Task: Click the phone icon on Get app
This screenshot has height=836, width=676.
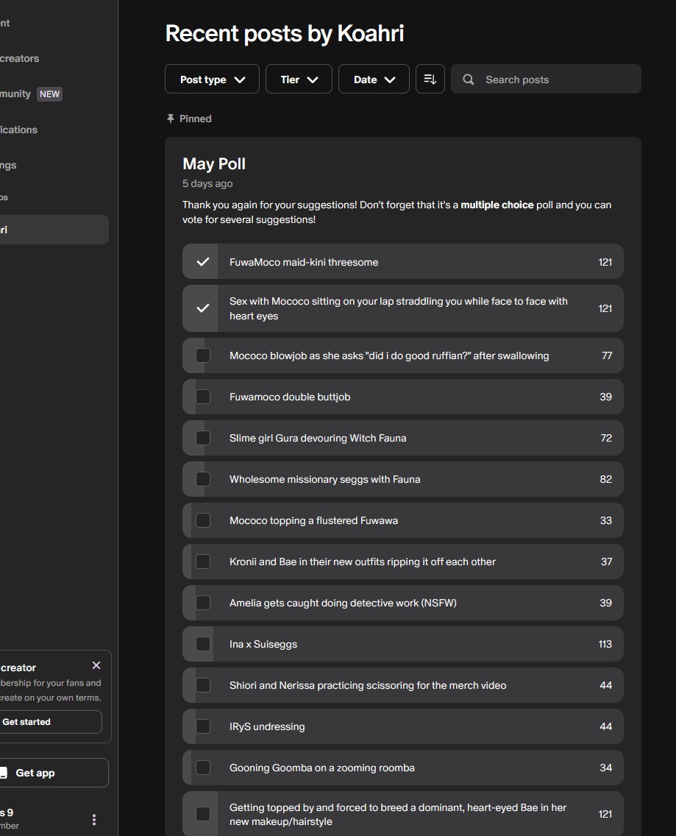Action: click(4, 773)
